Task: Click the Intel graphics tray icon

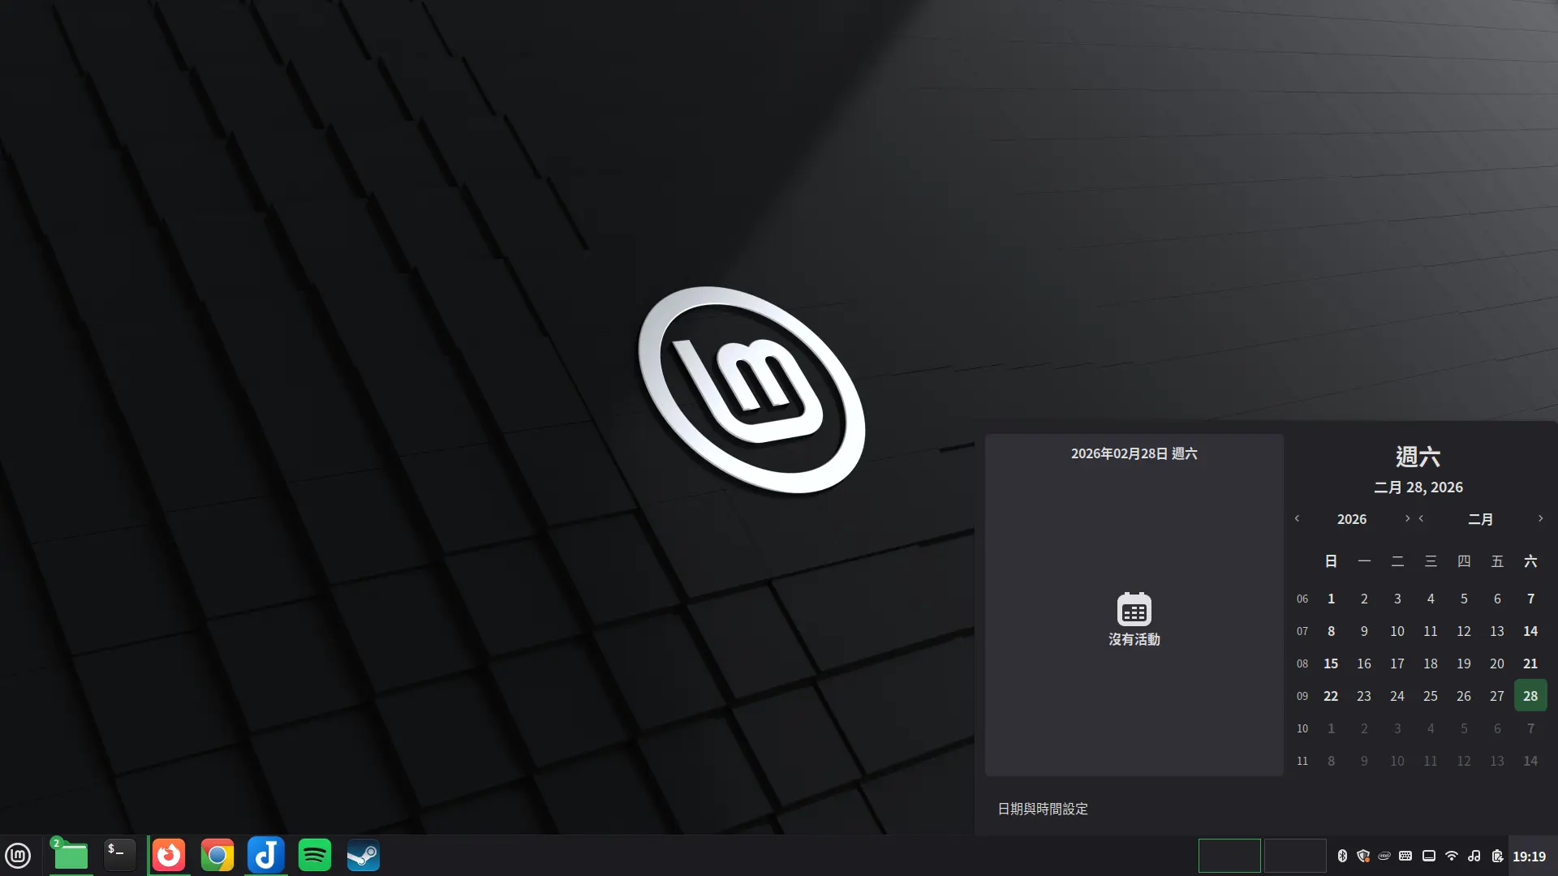Action: click(x=1384, y=856)
